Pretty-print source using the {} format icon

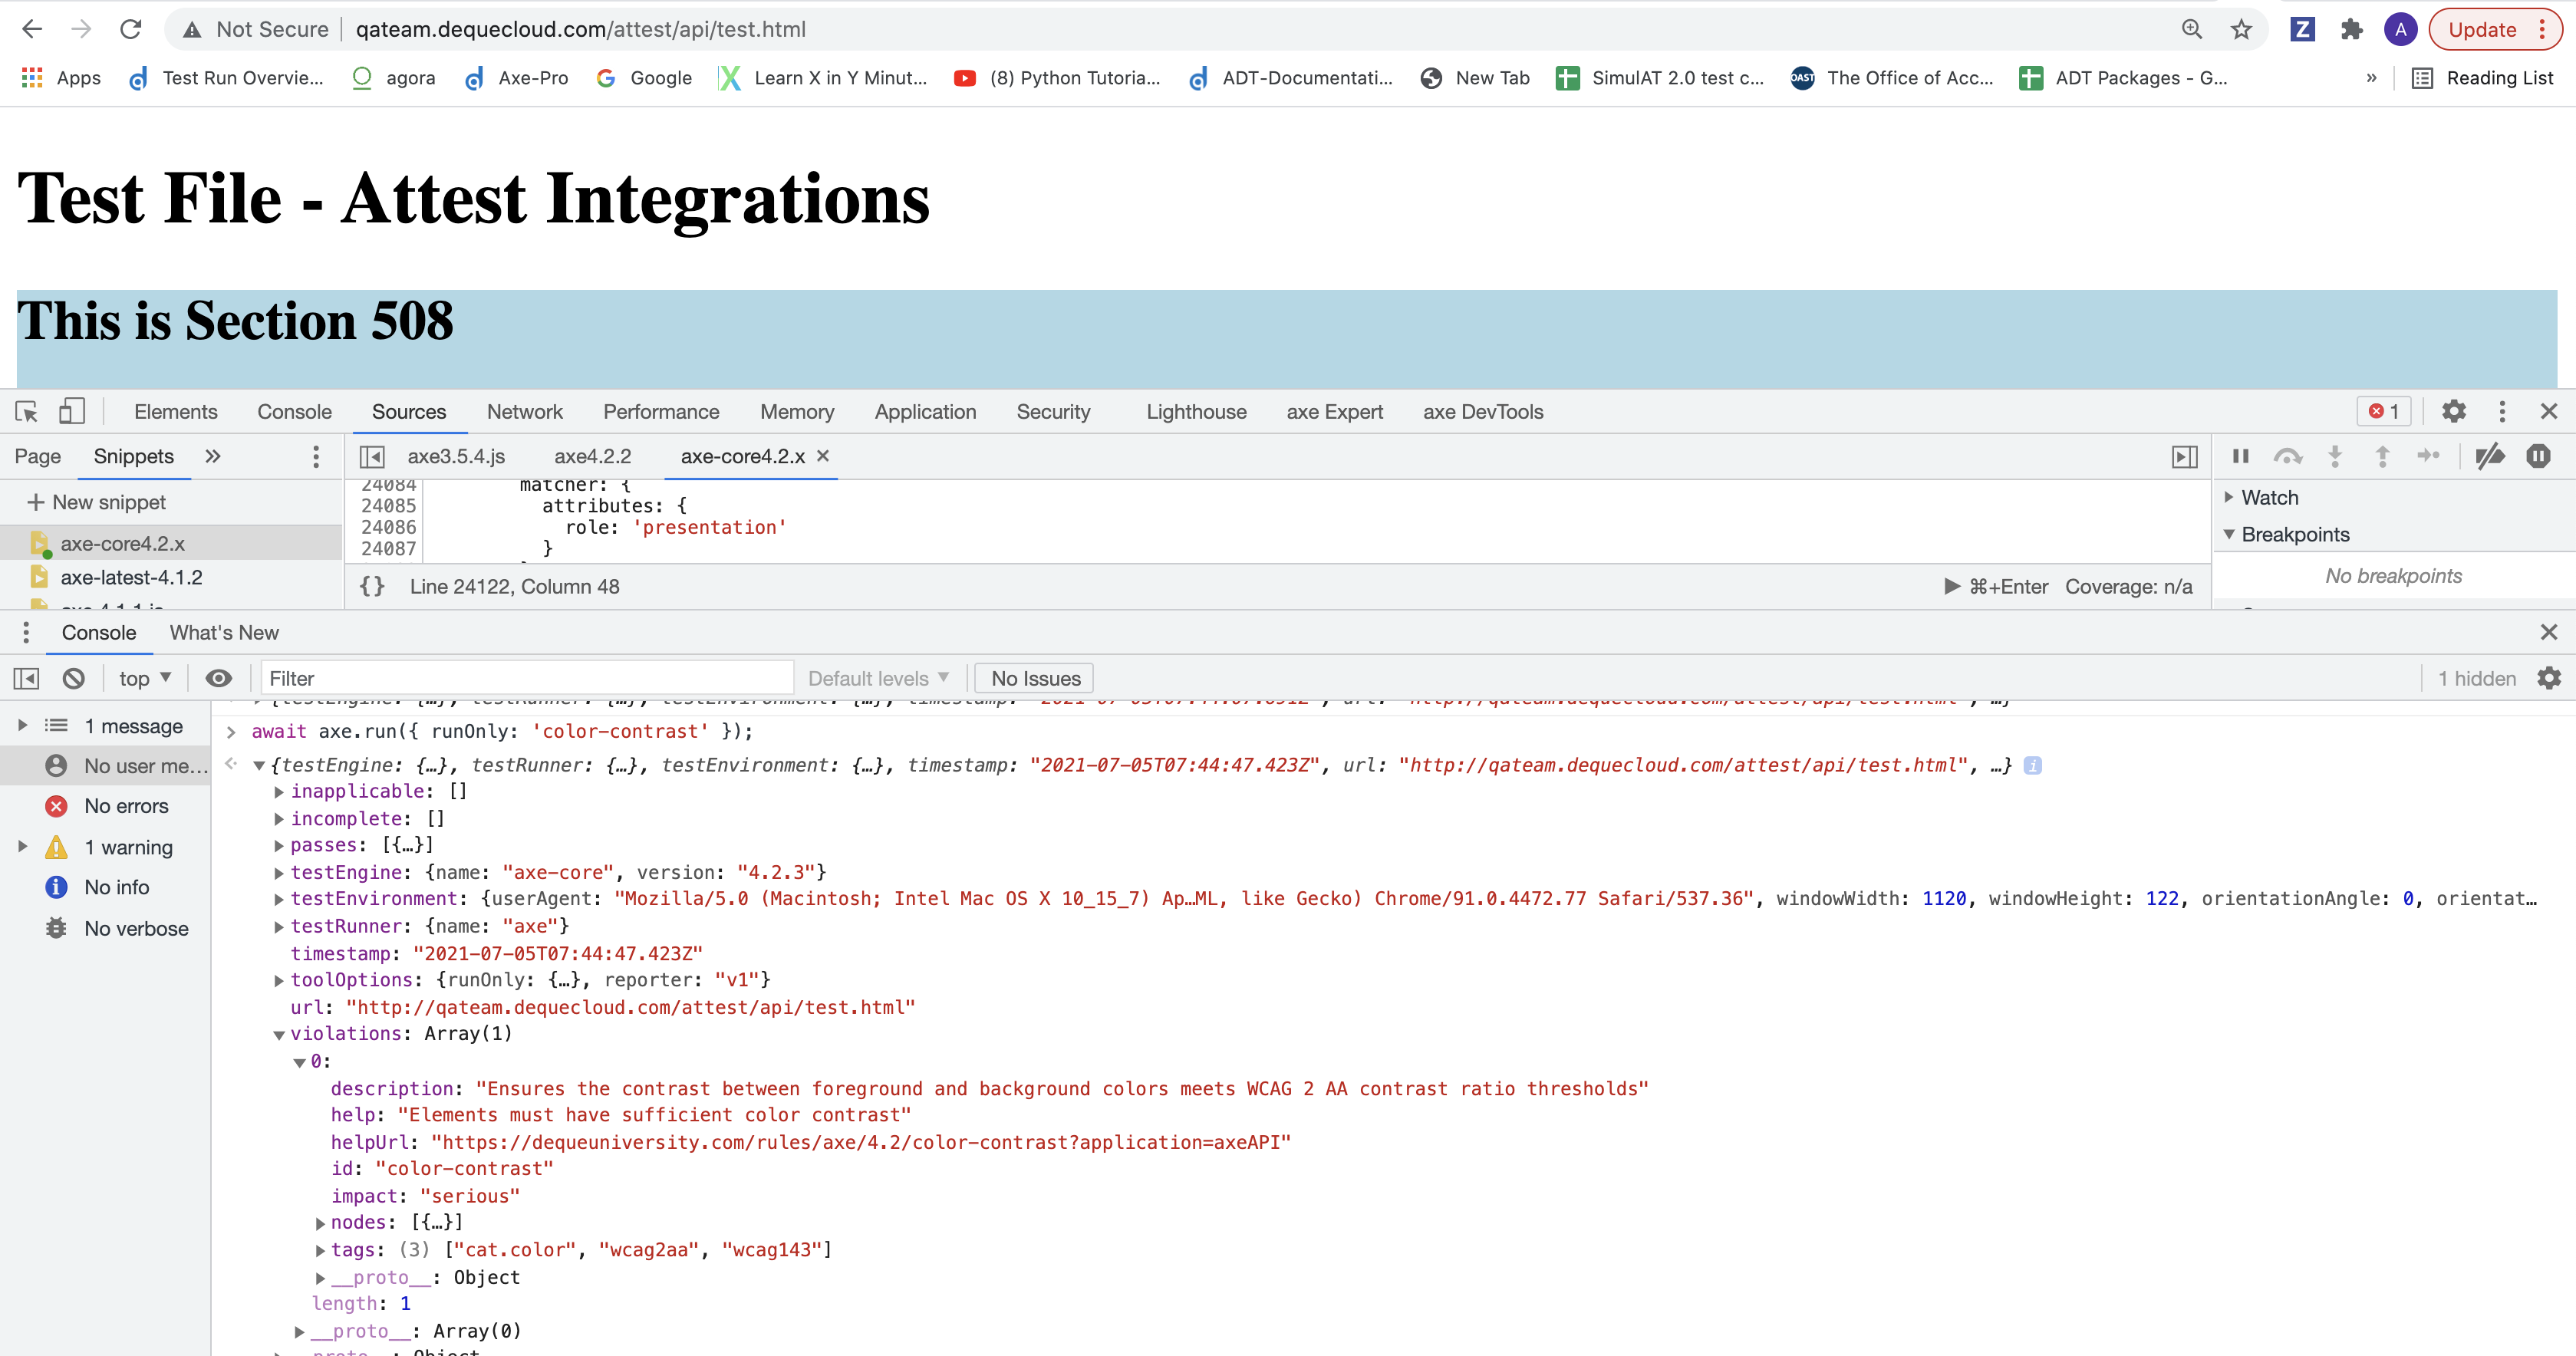click(372, 587)
